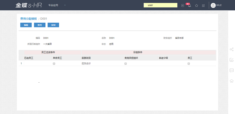Click the notification badge showing 0

point(188,4)
